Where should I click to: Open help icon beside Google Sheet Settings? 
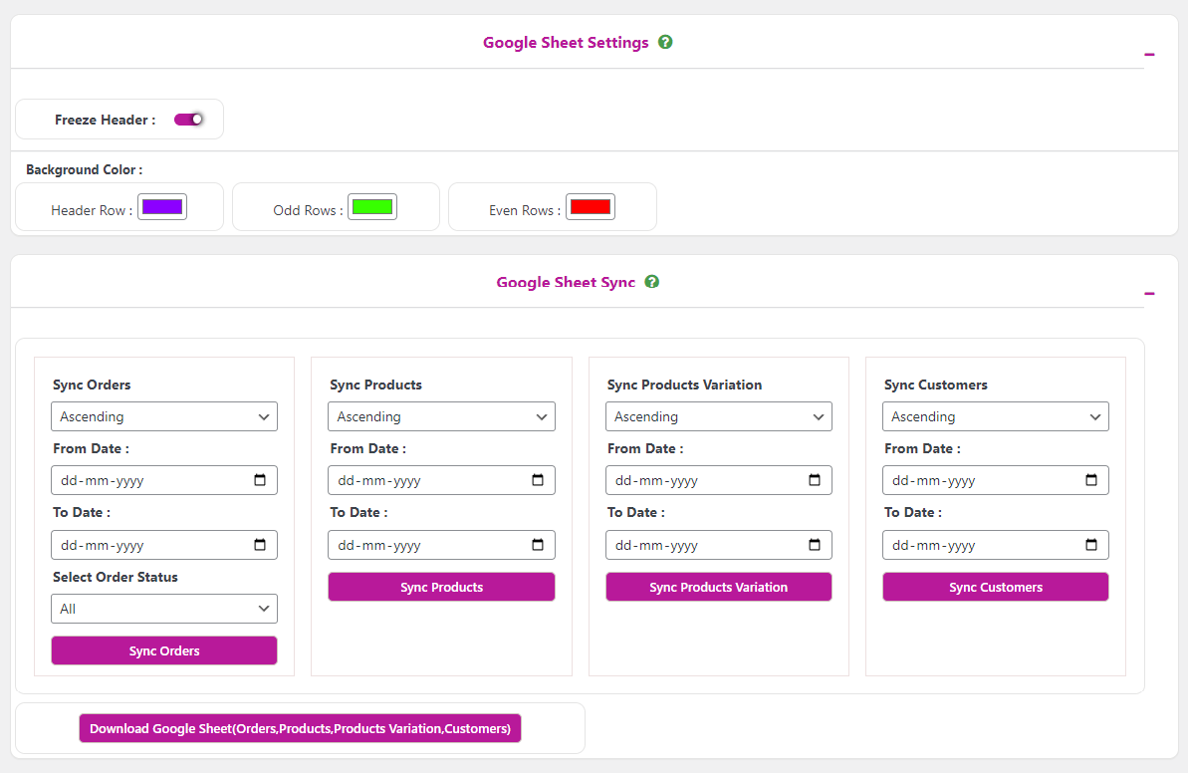(x=665, y=43)
